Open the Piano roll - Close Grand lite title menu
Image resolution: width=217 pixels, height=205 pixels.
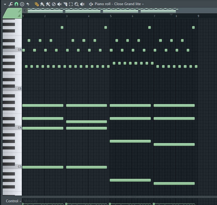(118, 4)
